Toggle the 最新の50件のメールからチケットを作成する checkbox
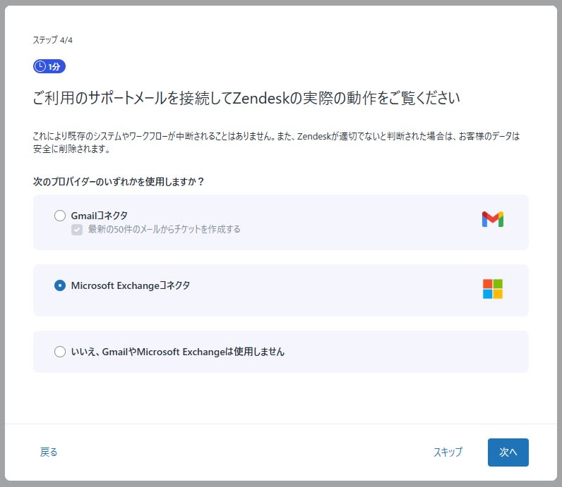 (77, 230)
